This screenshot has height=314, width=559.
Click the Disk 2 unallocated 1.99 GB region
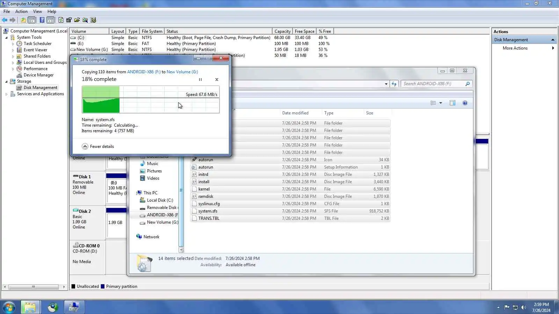(x=116, y=225)
